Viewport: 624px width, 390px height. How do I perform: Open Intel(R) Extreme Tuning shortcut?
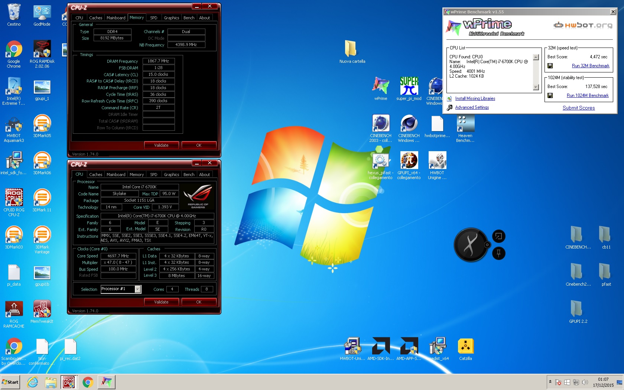coord(14,91)
